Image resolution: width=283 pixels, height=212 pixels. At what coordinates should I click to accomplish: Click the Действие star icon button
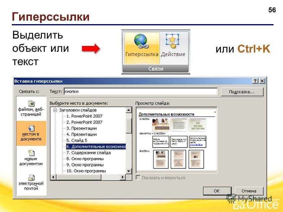click(x=173, y=48)
